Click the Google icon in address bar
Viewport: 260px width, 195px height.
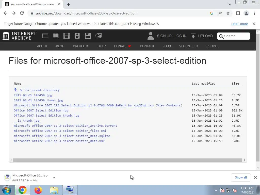[x=212, y=13]
